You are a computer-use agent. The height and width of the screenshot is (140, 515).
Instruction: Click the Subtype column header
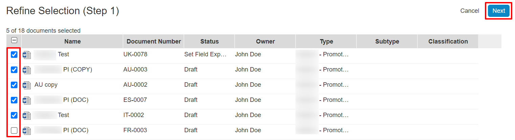point(387,41)
